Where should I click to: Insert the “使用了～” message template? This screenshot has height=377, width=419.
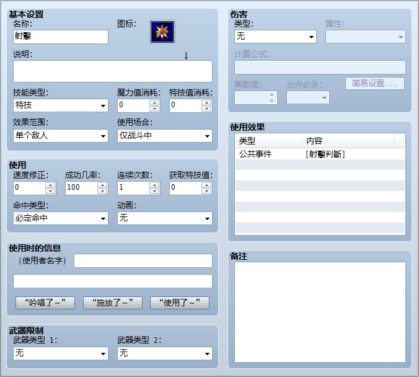pyautogui.click(x=180, y=303)
